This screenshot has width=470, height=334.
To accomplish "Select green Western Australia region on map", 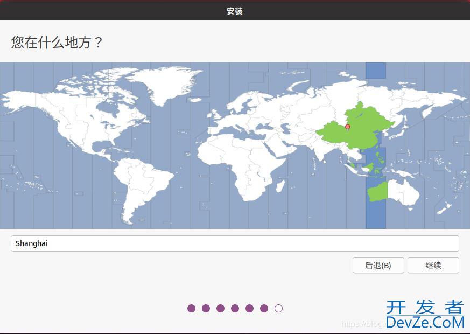I will [377, 192].
